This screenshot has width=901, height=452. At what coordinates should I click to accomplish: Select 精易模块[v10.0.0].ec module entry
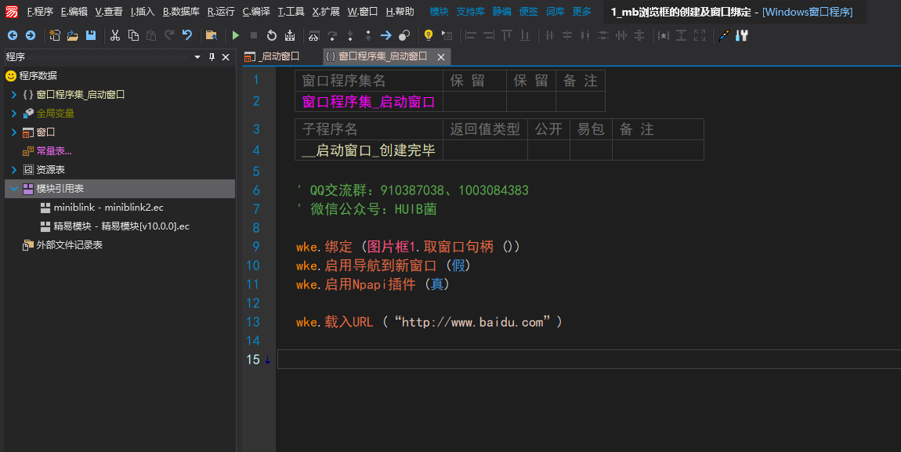(x=121, y=226)
